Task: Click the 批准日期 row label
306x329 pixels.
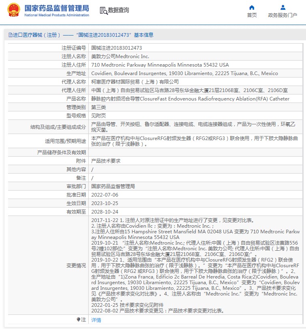Action: point(76,195)
